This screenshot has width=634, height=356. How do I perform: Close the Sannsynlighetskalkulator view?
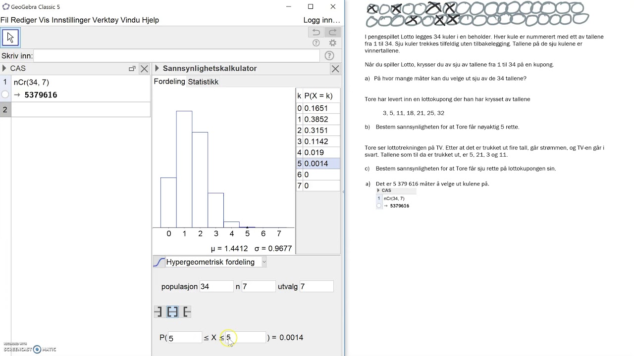[x=335, y=69]
